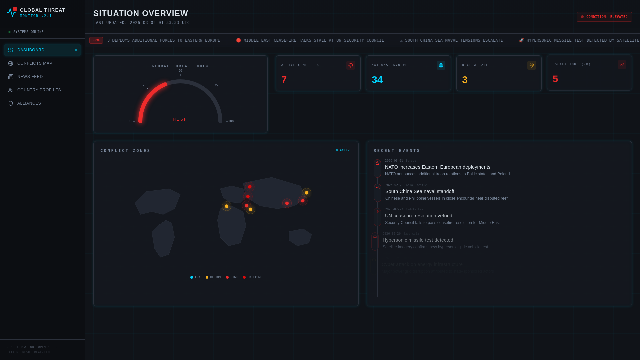Open the Dashboard menu item
This screenshot has width=640, height=360.
point(43,50)
